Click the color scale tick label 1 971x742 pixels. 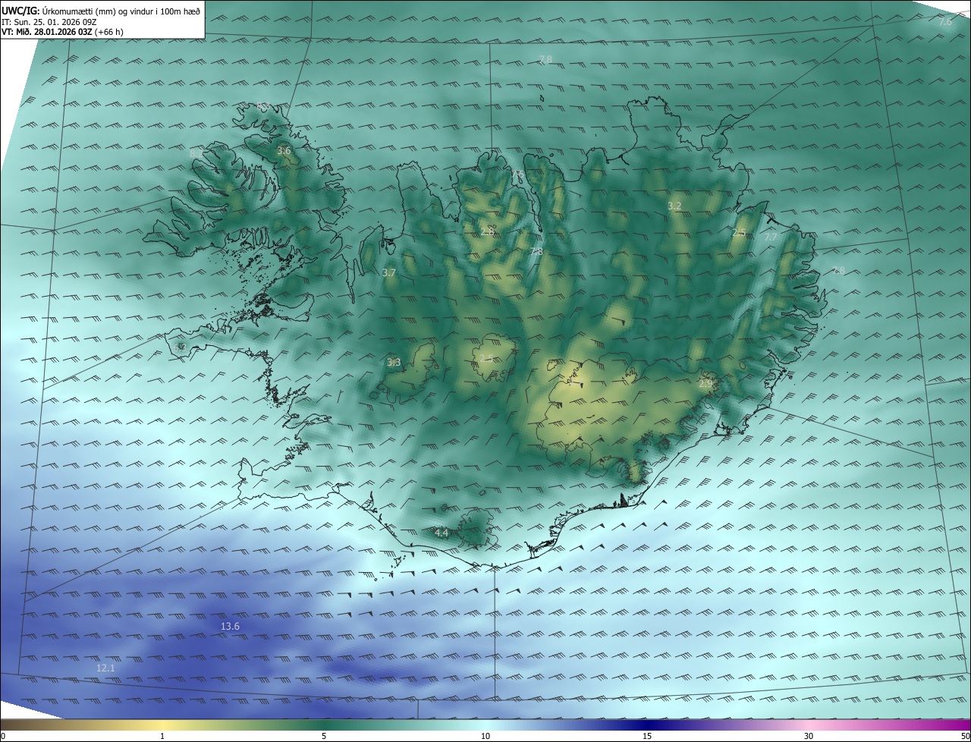click(x=162, y=736)
